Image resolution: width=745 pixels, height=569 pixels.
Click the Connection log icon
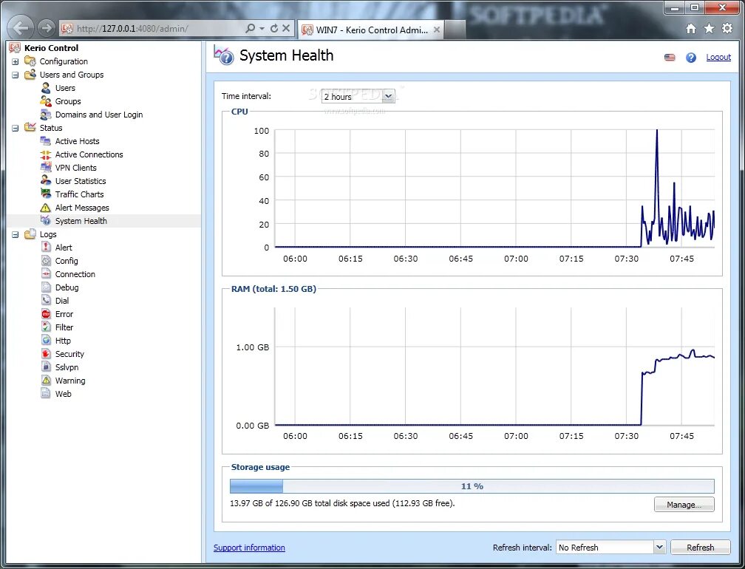point(46,274)
